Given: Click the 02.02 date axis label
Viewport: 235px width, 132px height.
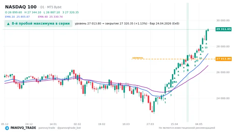Looking at the screenshot, I should (77, 124).
